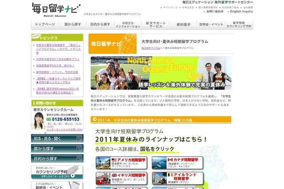
Task: Click the square icon on 知る・見る・聞く
Action: (79, 139)
